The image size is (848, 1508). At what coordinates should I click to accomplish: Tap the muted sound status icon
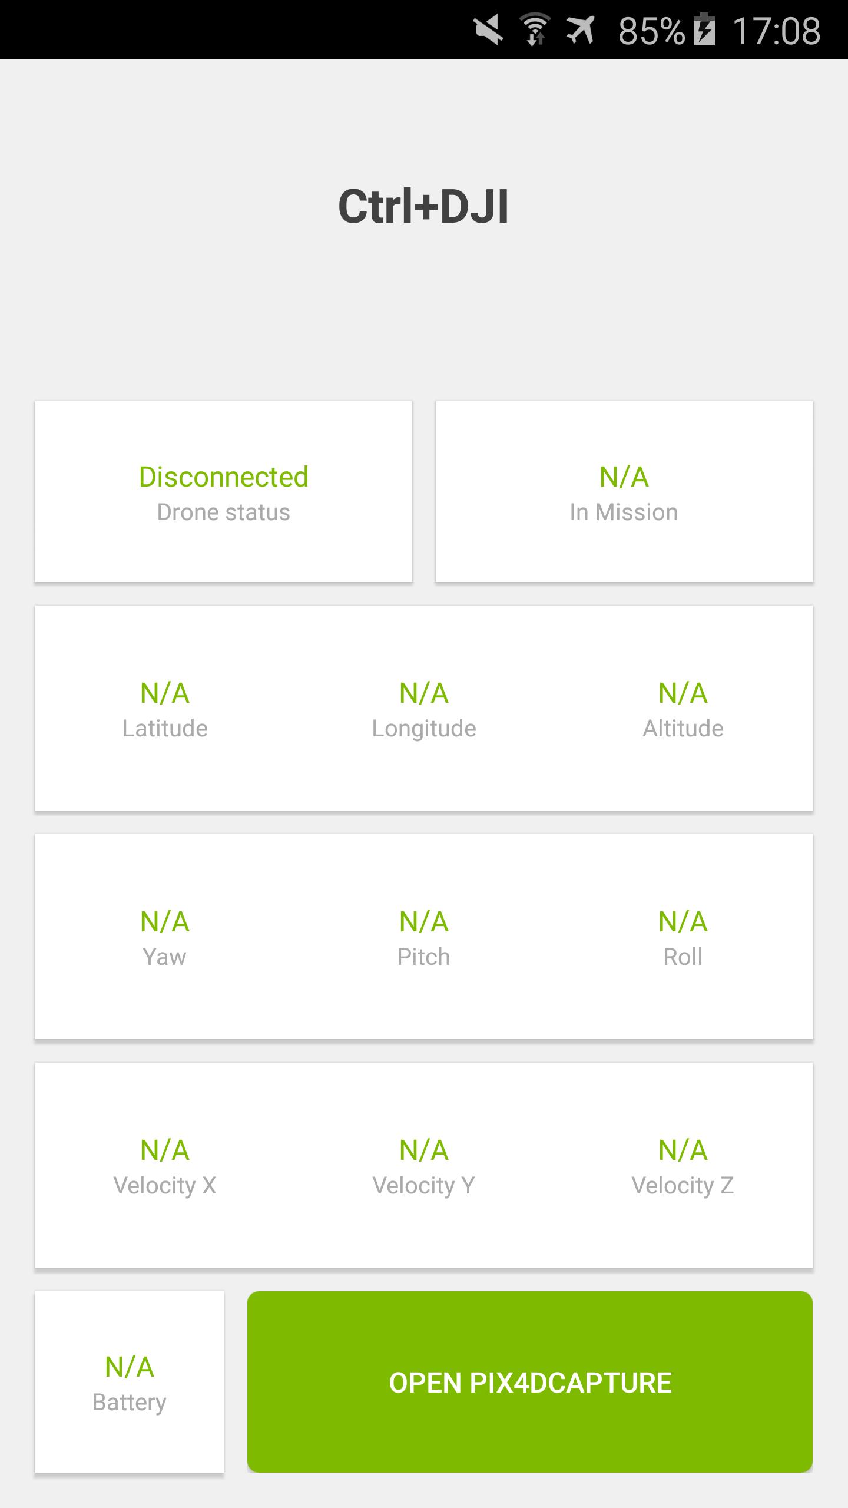[x=488, y=30]
